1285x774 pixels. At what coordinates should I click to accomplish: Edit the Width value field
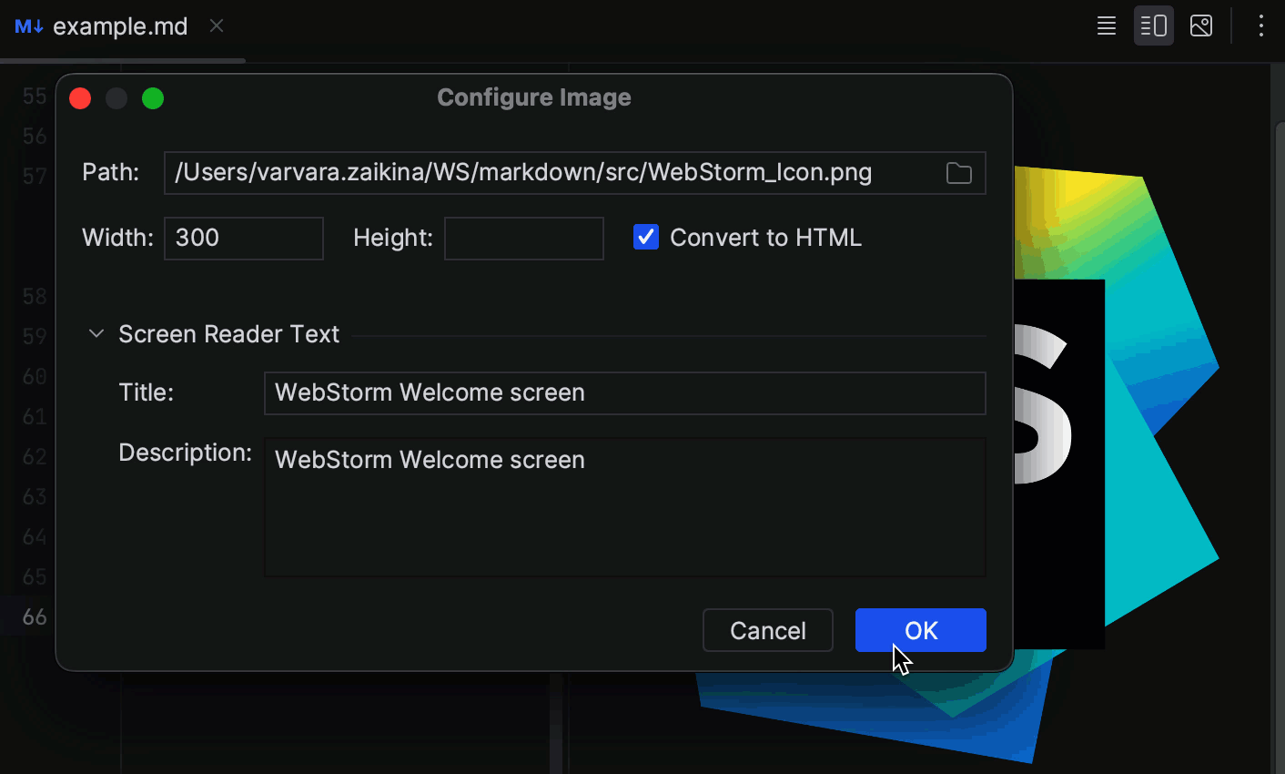243,238
